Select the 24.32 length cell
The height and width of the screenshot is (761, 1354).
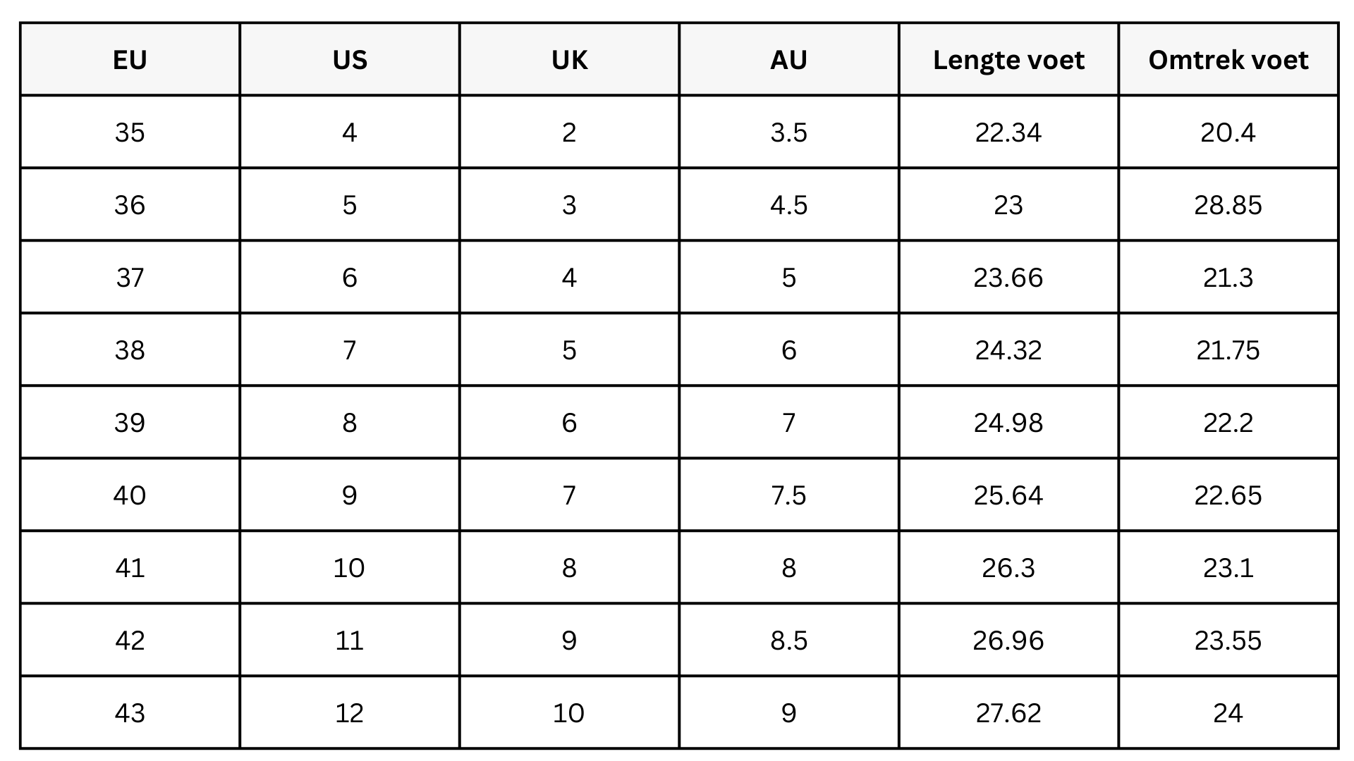[1008, 350]
